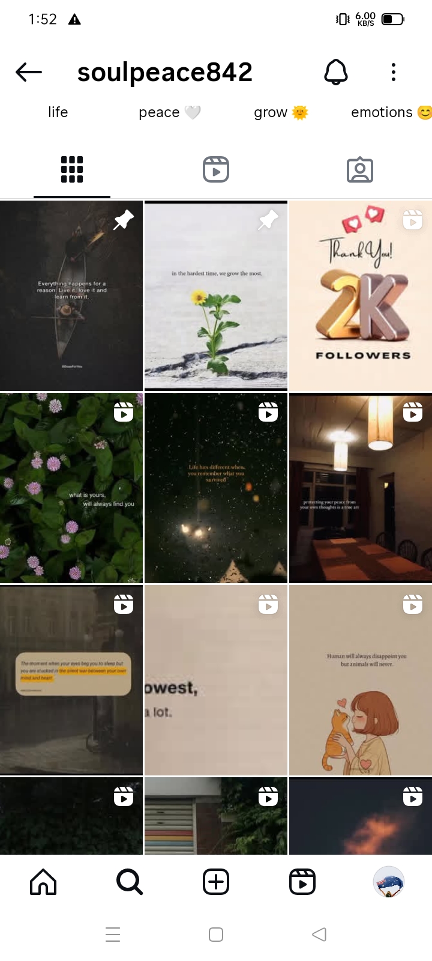Open the notification bell for this profile
The image size is (432, 961).
(x=336, y=73)
